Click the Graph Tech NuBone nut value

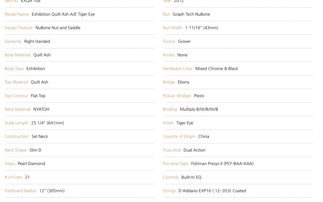pos(191,14)
